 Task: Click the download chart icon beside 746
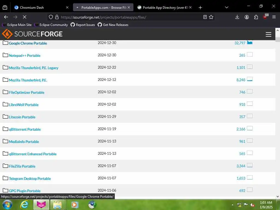click(x=250, y=91)
